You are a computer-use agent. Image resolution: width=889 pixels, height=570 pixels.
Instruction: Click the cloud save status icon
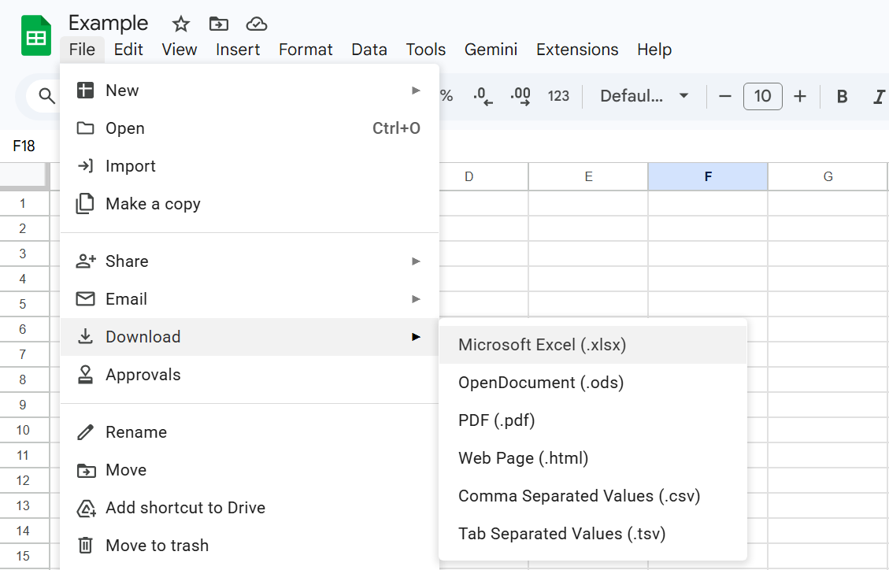[x=256, y=24]
